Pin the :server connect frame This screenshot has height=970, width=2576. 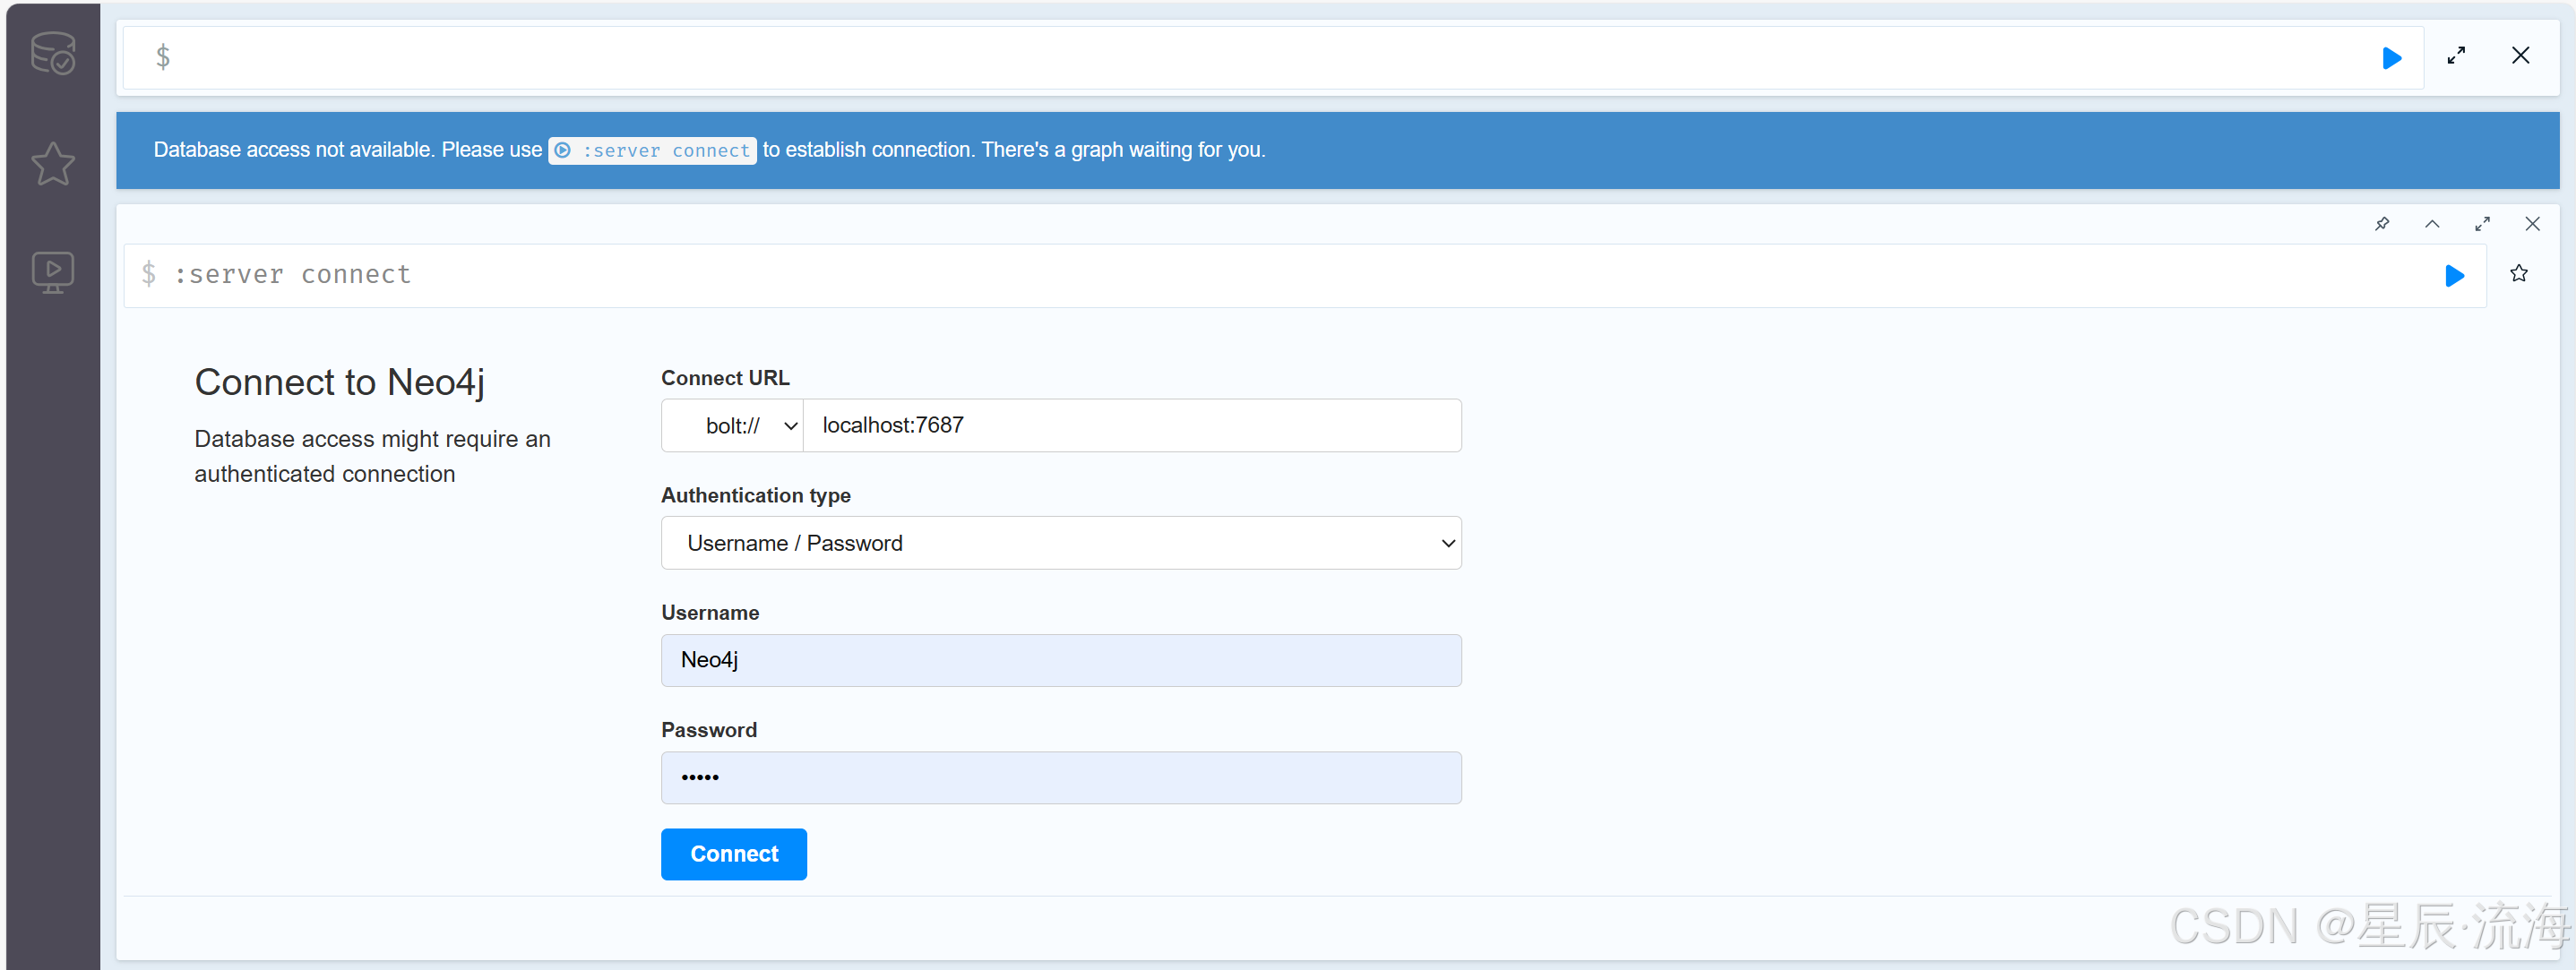pyautogui.click(x=2382, y=224)
